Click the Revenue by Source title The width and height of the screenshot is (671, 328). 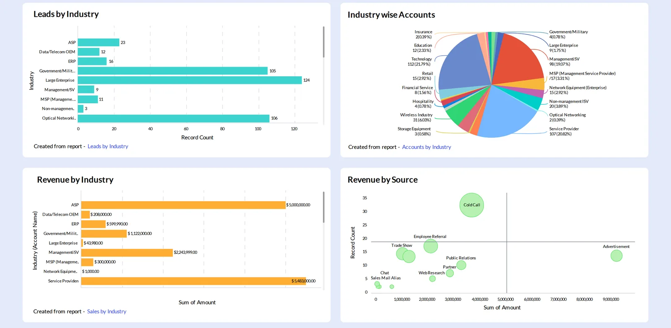tap(382, 180)
